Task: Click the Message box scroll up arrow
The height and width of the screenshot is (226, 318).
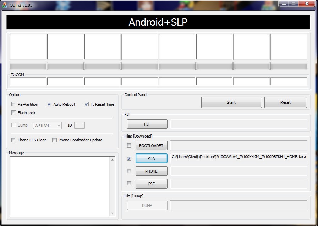Action: pos(113,160)
